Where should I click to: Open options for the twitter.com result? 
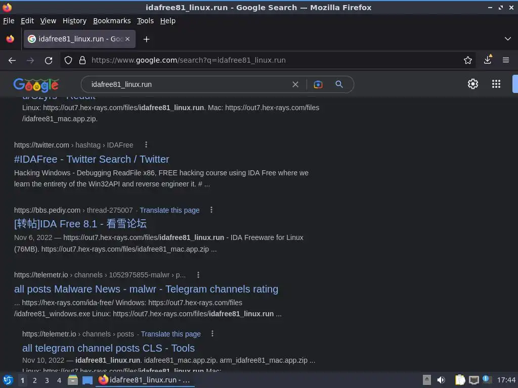coord(146,144)
